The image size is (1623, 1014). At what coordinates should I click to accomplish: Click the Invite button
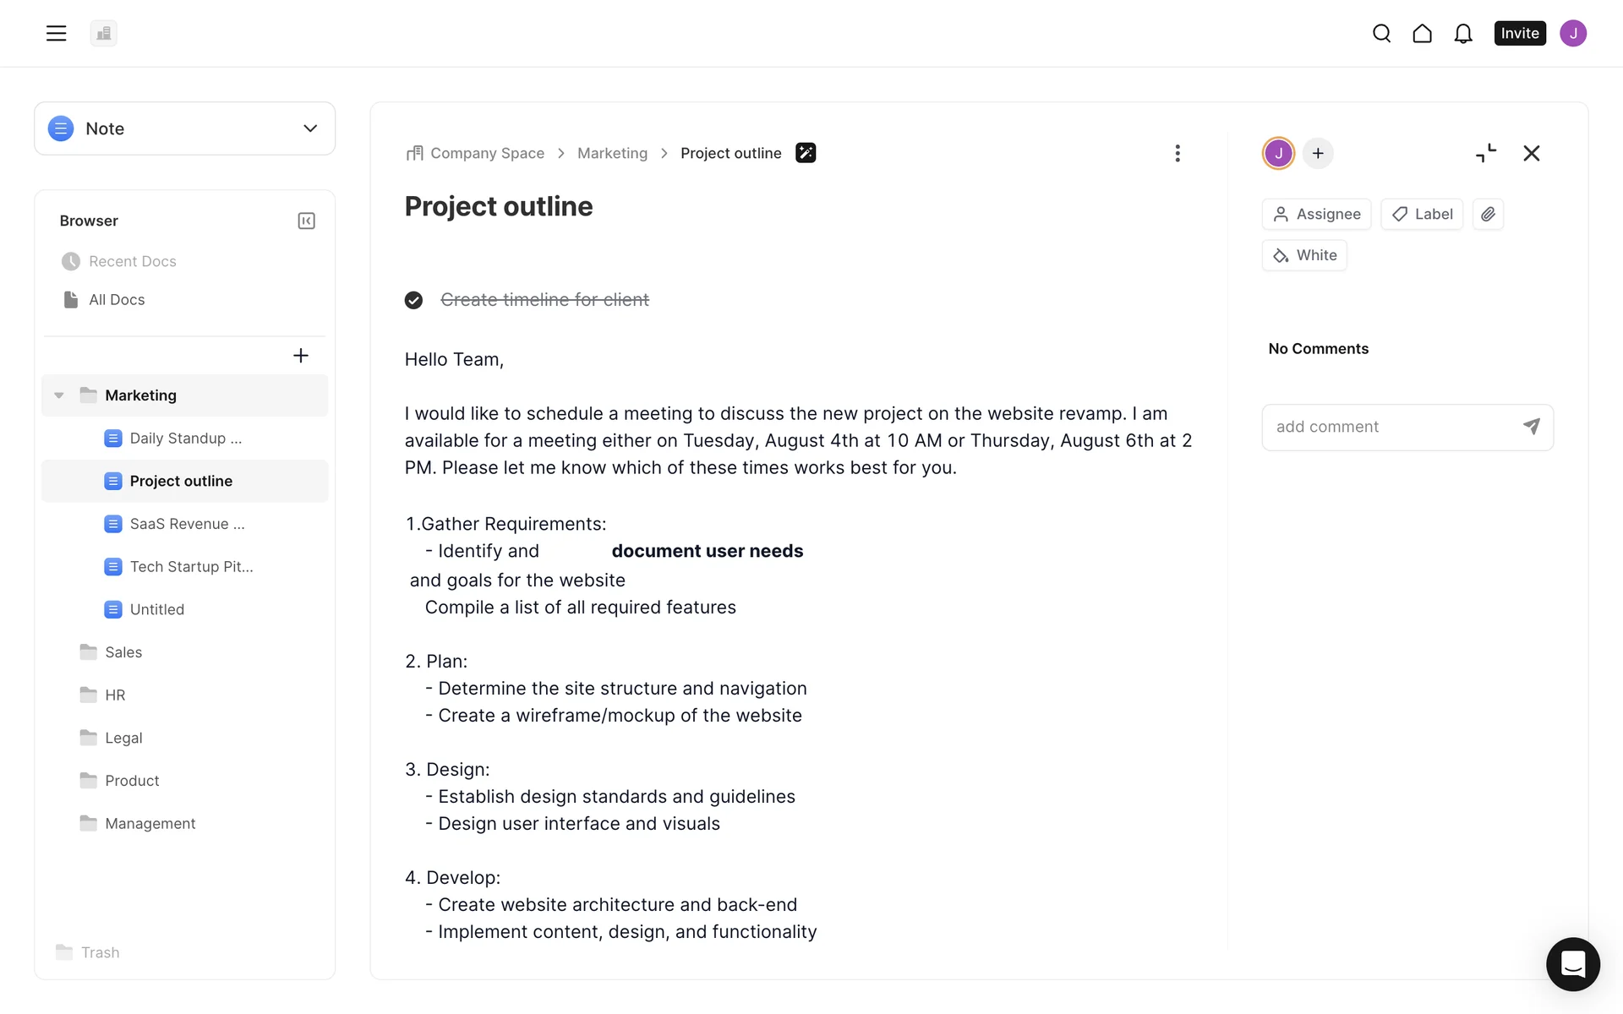click(x=1519, y=33)
